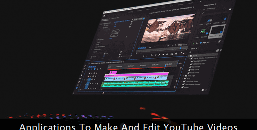
Task: Select the green audio waveform clip
Action: point(135,84)
